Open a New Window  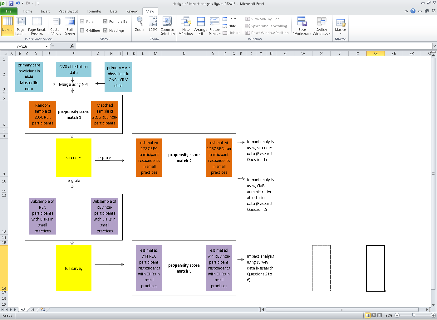(x=186, y=22)
